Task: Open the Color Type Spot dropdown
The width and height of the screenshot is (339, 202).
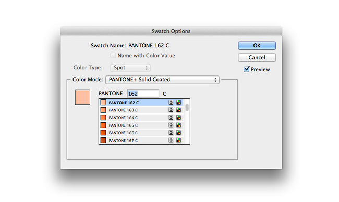Action: click(130, 68)
